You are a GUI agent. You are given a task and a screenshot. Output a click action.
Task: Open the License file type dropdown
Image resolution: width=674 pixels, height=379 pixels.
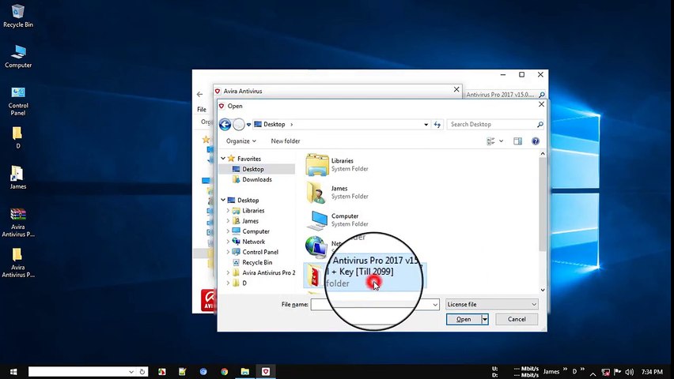(x=534, y=304)
